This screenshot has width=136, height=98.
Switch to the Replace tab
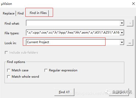click(9, 13)
